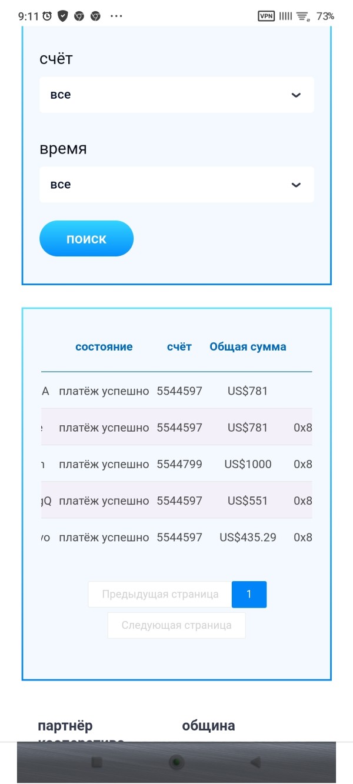Image resolution: width=353 pixels, height=784 pixels.
Task: Click the US$435.29 amount cell
Action: pos(248,537)
